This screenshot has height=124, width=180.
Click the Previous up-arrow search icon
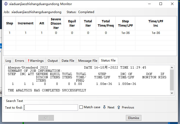119,107
